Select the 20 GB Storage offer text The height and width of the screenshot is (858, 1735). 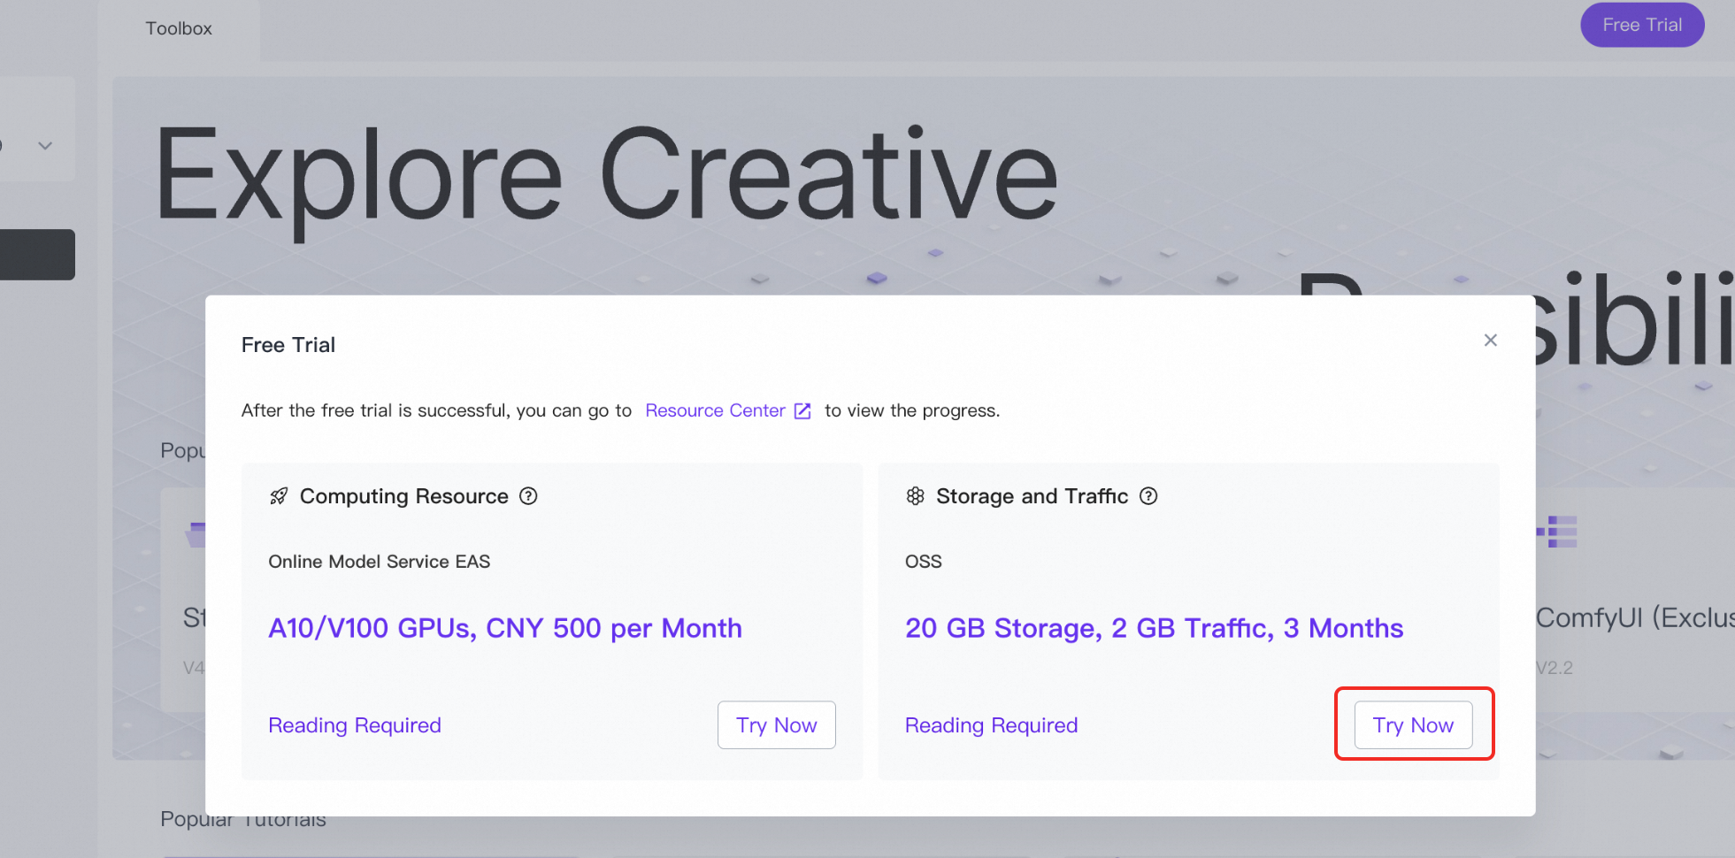coord(1154,628)
